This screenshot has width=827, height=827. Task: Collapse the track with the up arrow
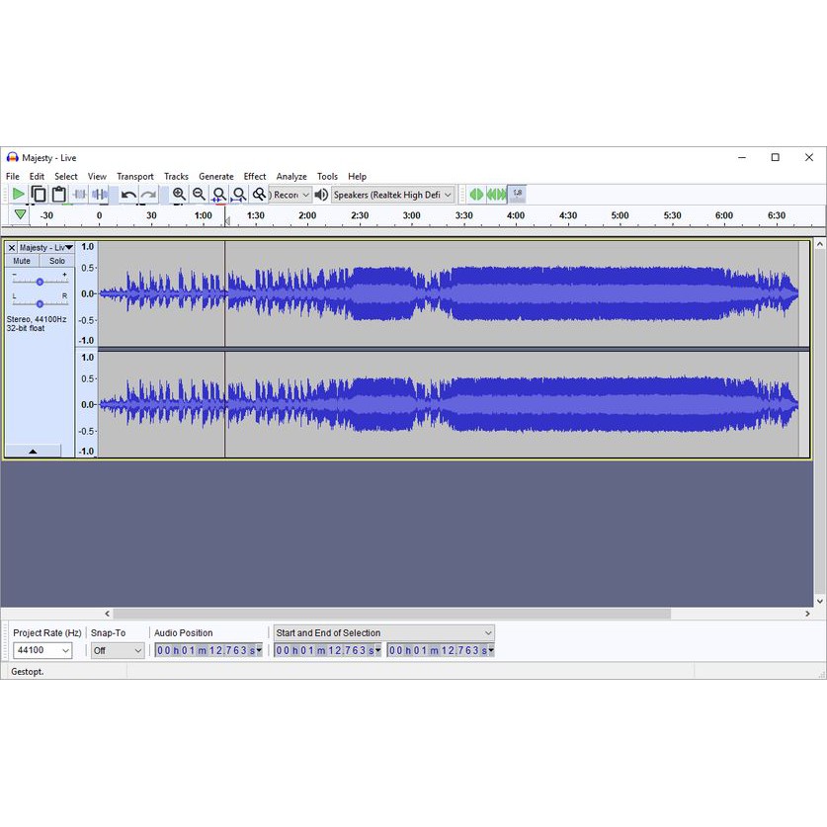(x=33, y=451)
